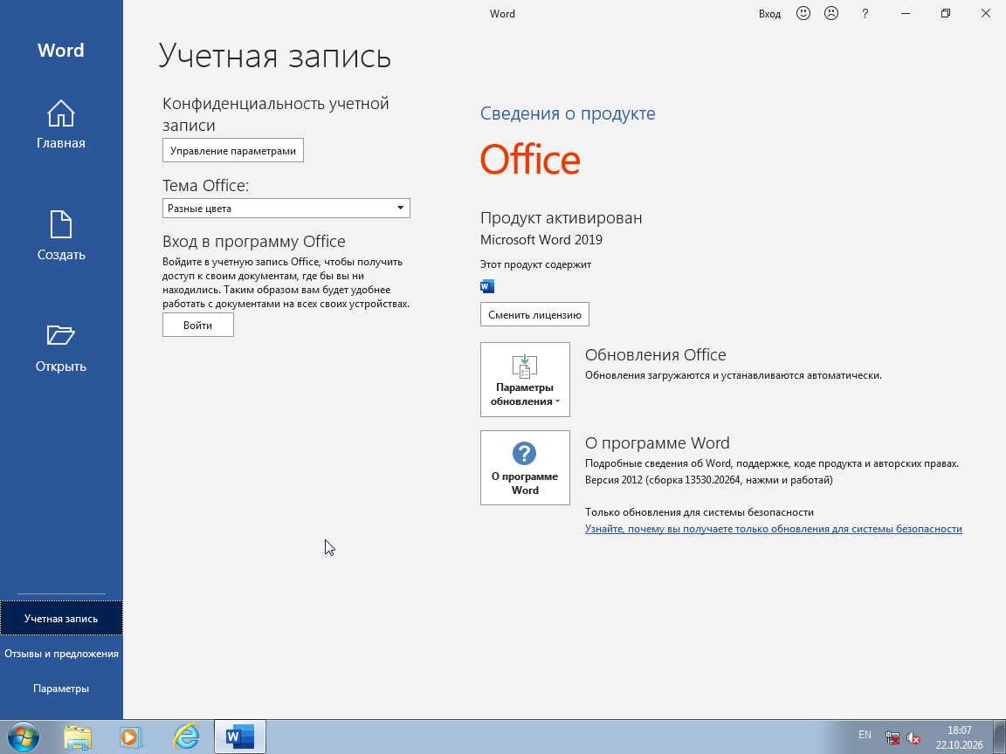Click the Открыть folder icon
Image resolution: width=1006 pixels, height=754 pixels.
point(61,335)
